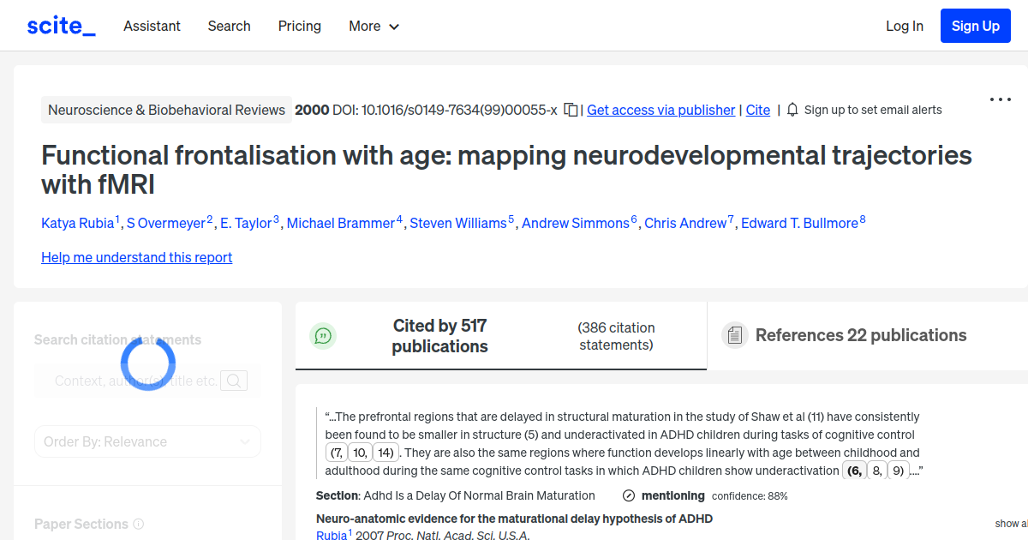Click the green smart citation quote icon
The width and height of the screenshot is (1028, 540).
(x=323, y=336)
